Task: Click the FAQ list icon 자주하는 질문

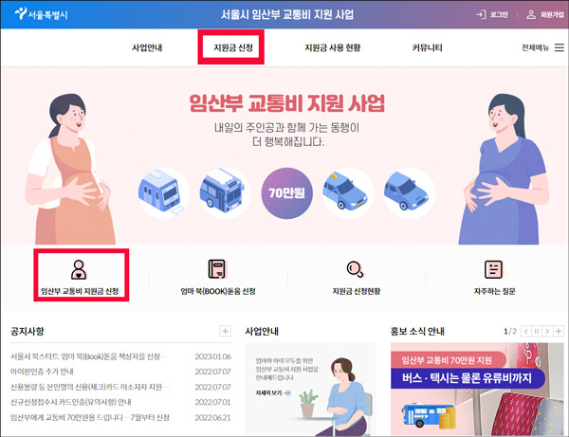Action: (493, 269)
